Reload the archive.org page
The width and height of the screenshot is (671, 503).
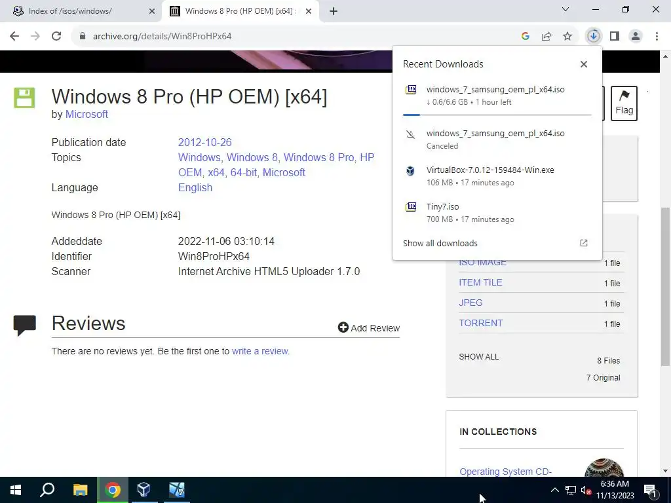[x=56, y=37]
